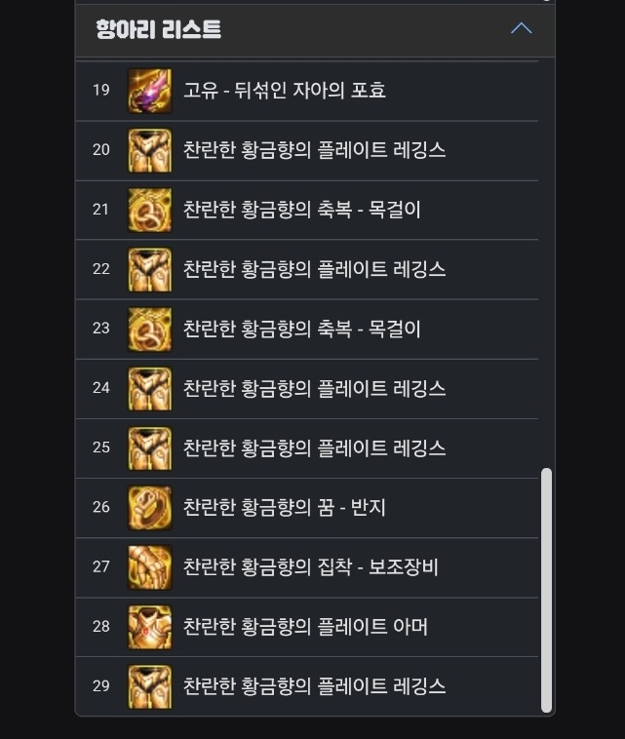Select 찬란한 황금향의 집착 - 보조장비 item
Screen dimensions: 625x739
tap(311, 567)
